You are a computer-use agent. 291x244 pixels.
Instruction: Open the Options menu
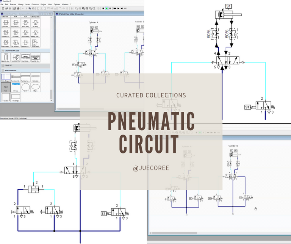[57, 4]
